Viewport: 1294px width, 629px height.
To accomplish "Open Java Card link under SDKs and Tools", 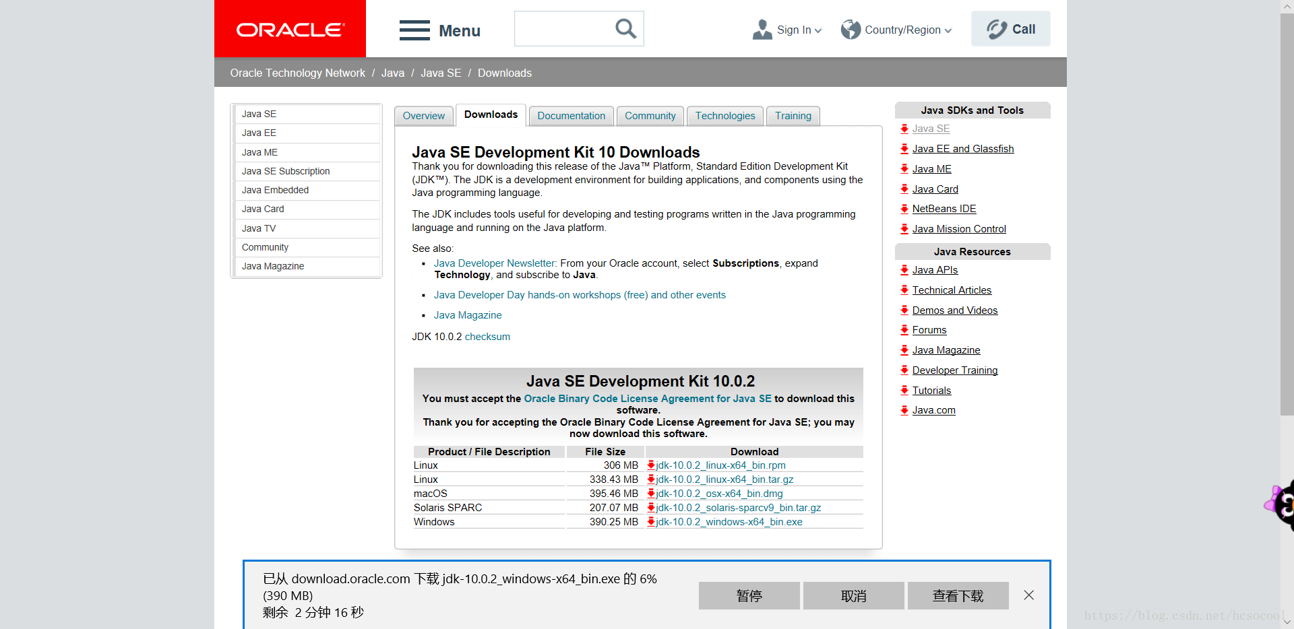I will (935, 189).
